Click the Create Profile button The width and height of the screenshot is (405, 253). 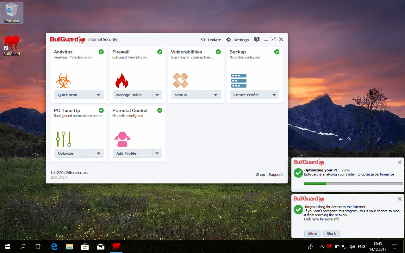[x=250, y=95]
